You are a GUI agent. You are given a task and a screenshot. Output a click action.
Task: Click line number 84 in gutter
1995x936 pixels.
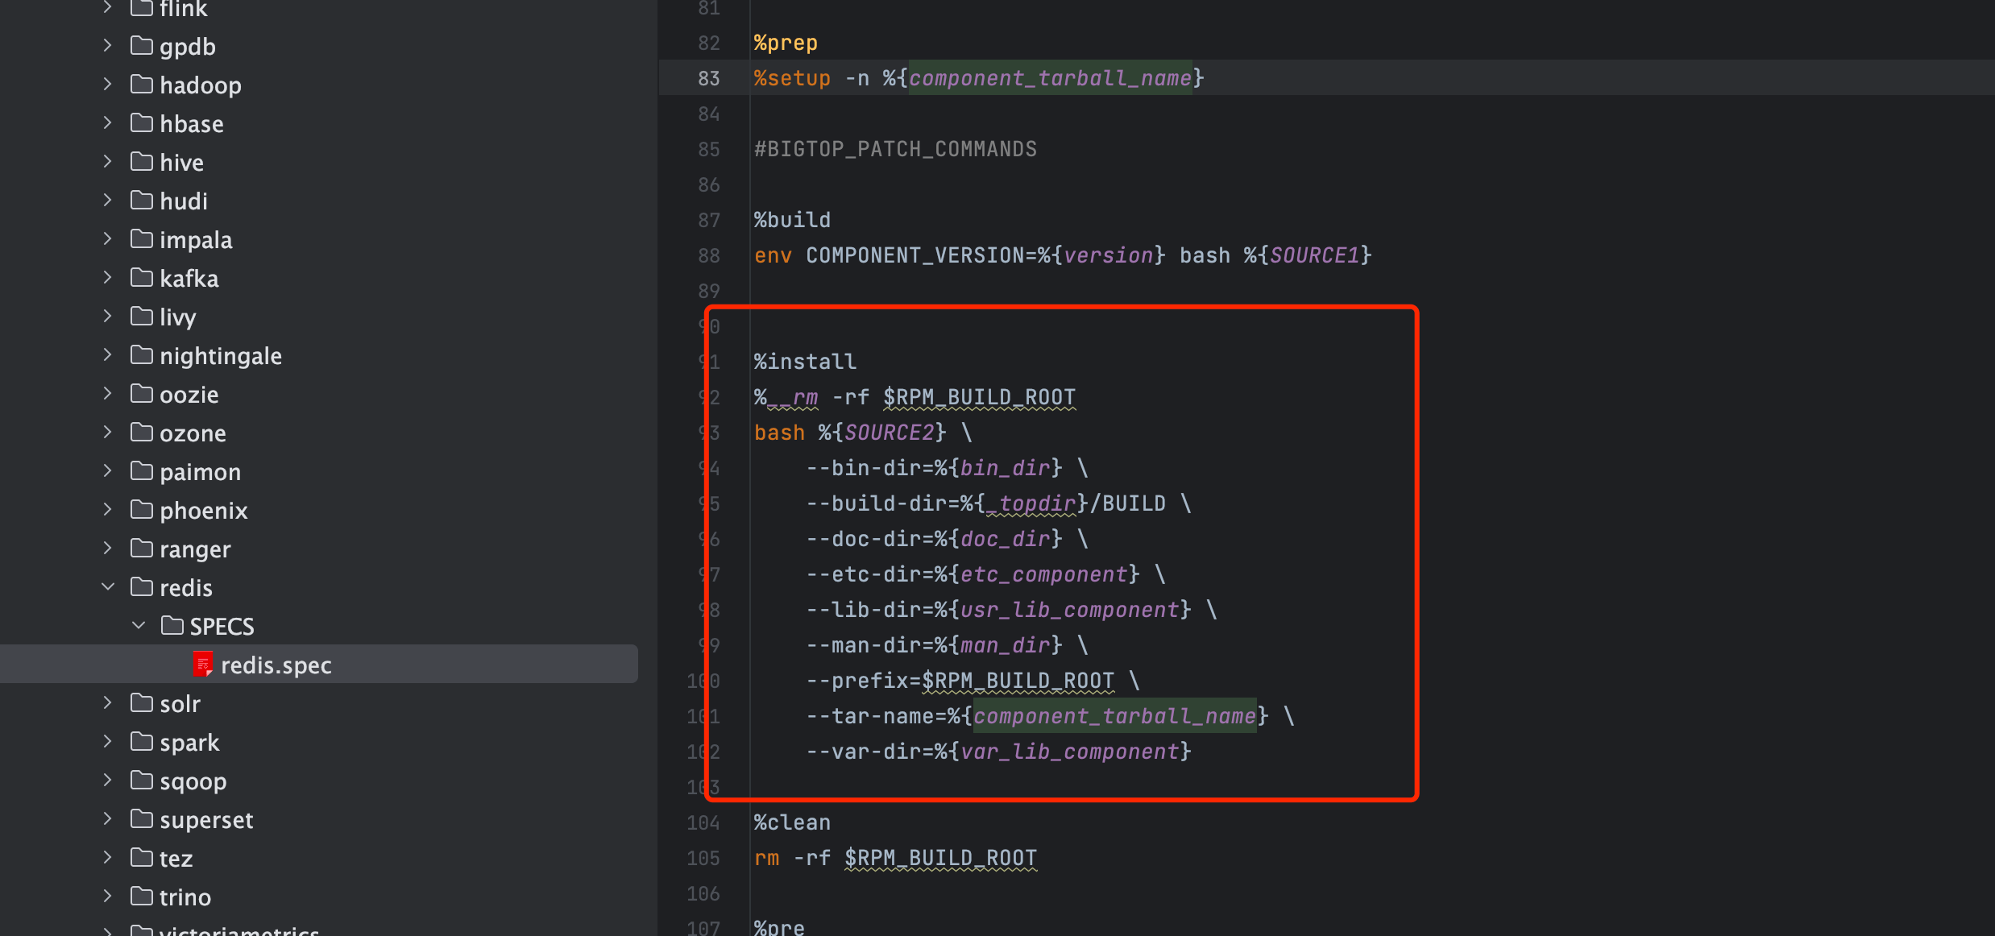pos(709,114)
